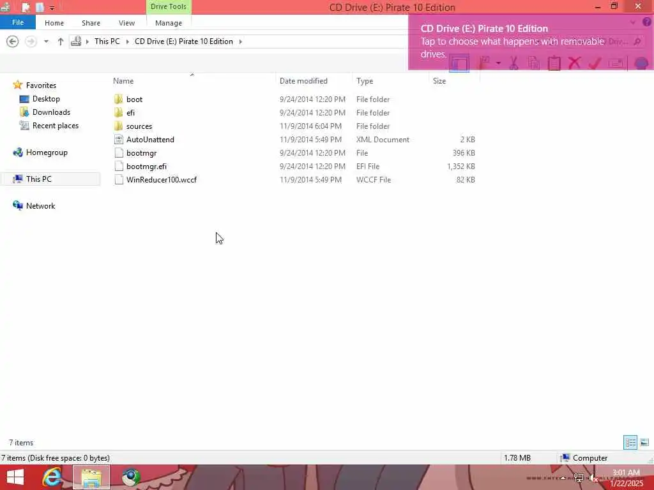Screen dimensions: 654x490
Task: Expand root chevron before This PC breadcrumb
Action: point(87,41)
